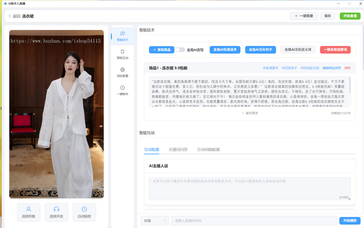The image size is (364, 228).
Task: Click the 选择形象 person button
Action: [x=29, y=212]
